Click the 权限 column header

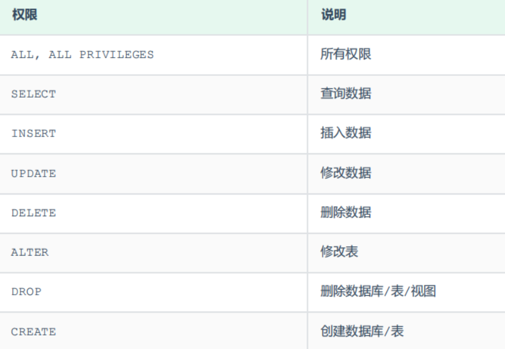25,15
